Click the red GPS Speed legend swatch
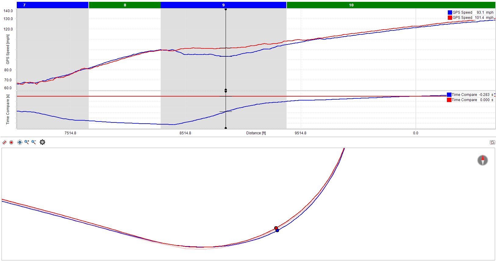Viewport: 496px width, 261px height. pos(450,18)
